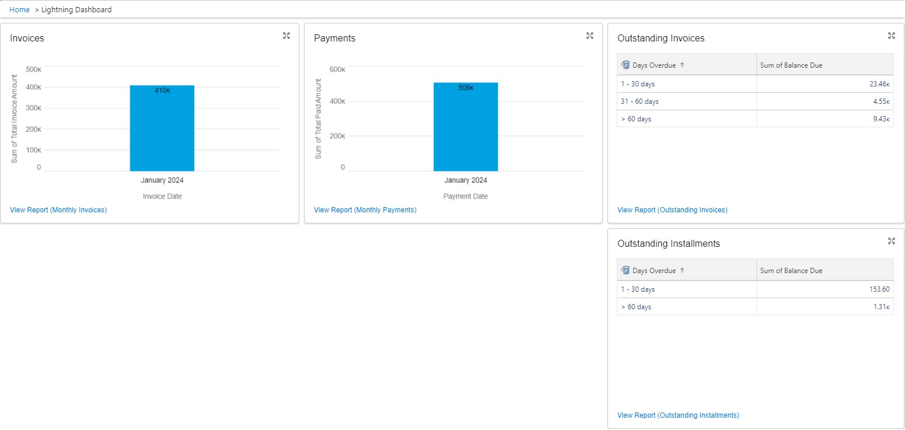Open View Report (Monthly Payments)
905x430 pixels.
tap(365, 209)
